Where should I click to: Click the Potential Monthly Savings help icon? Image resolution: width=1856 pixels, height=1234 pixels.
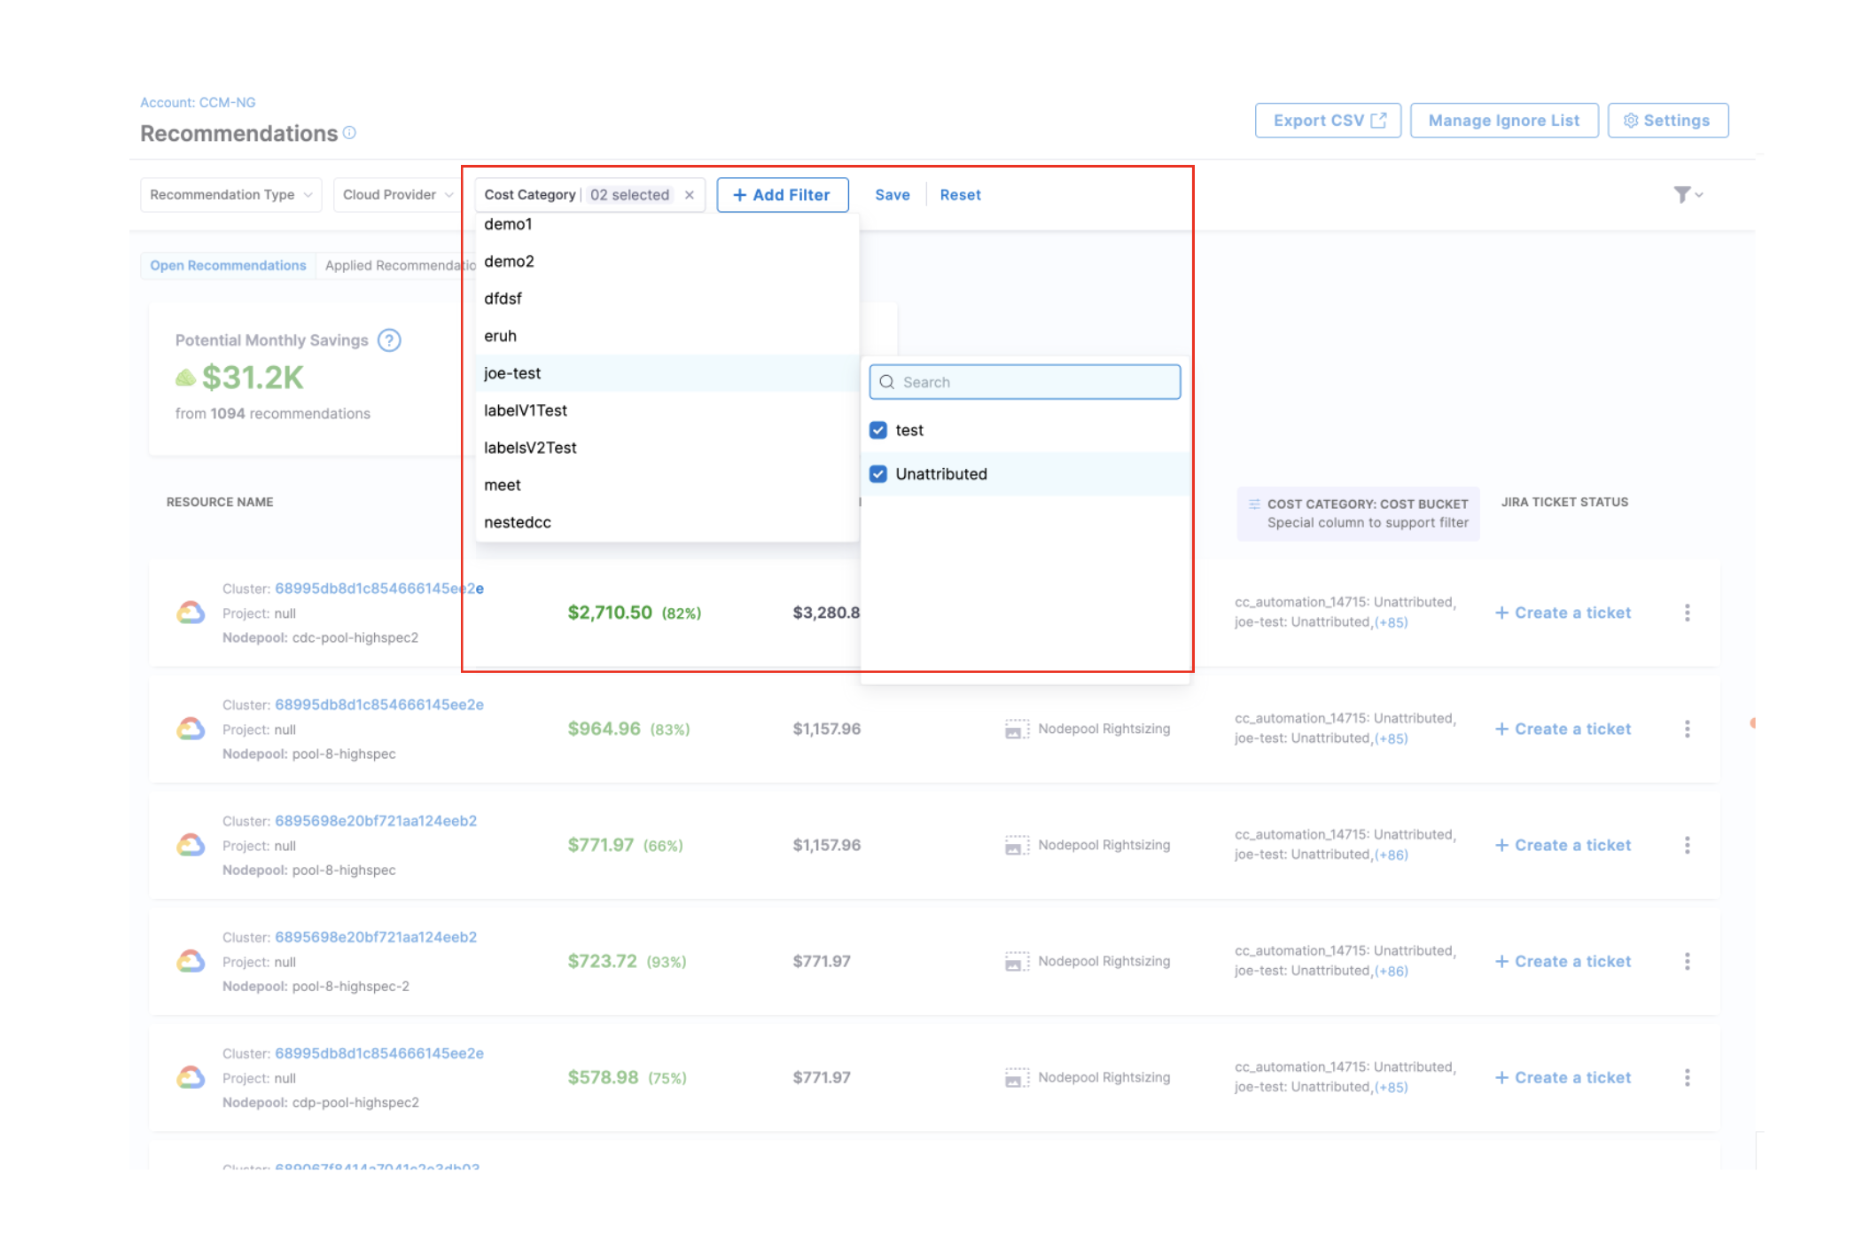(389, 340)
